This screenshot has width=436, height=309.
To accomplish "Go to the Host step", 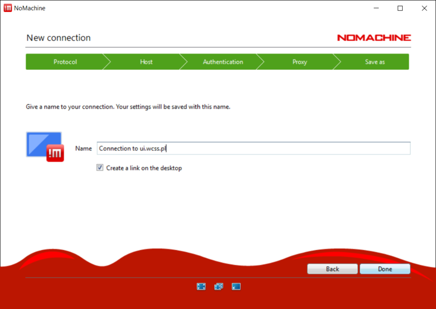I will click(146, 62).
